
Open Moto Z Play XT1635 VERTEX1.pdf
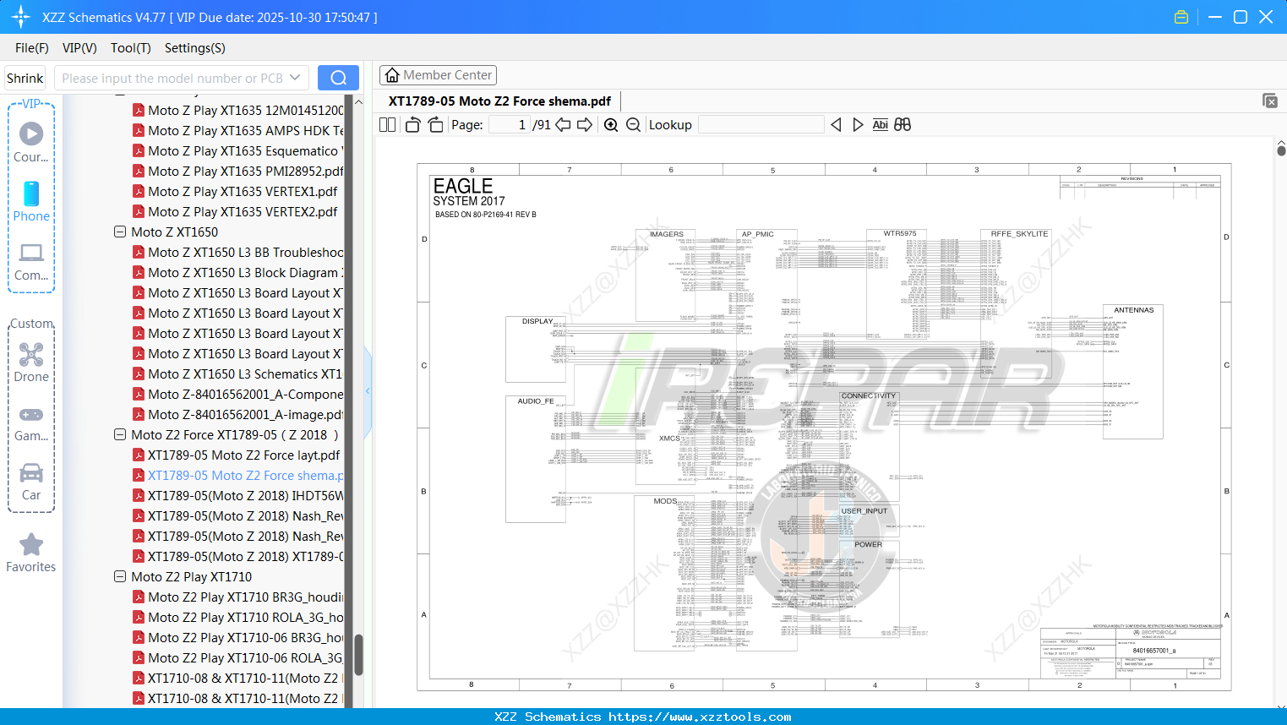tap(243, 191)
